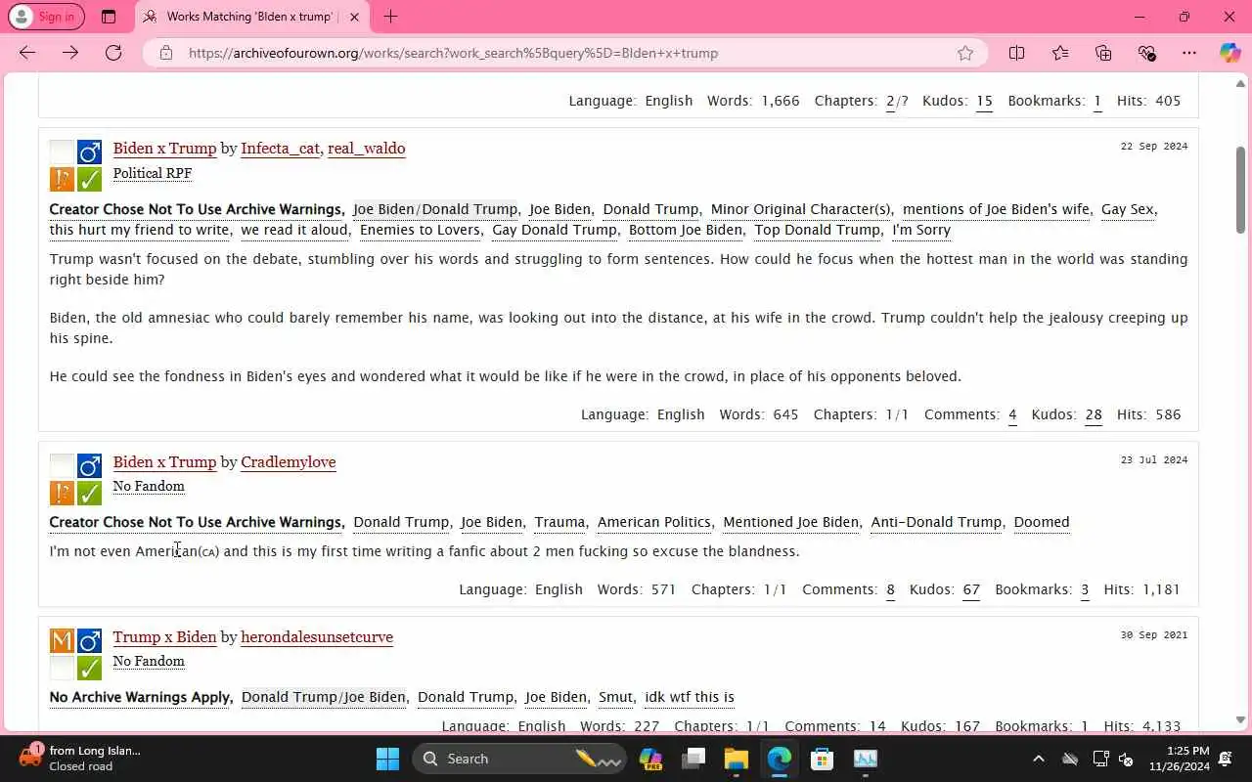This screenshot has width=1252, height=782.
Task: Reload the current page
Action: (x=113, y=53)
